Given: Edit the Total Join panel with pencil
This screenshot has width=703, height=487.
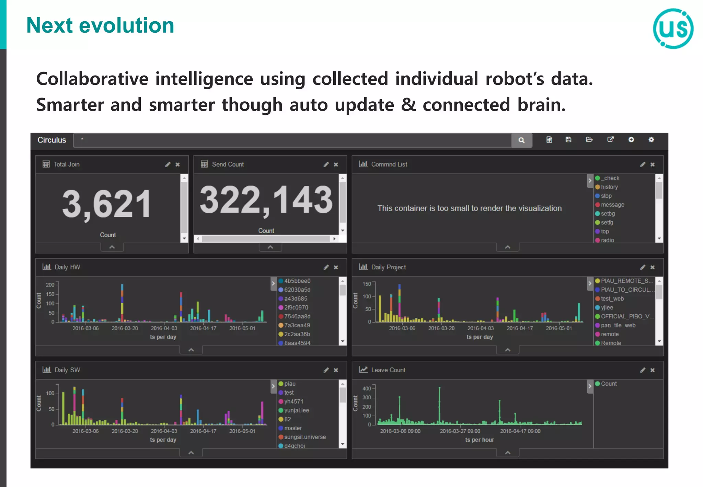Looking at the screenshot, I should tap(168, 165).
